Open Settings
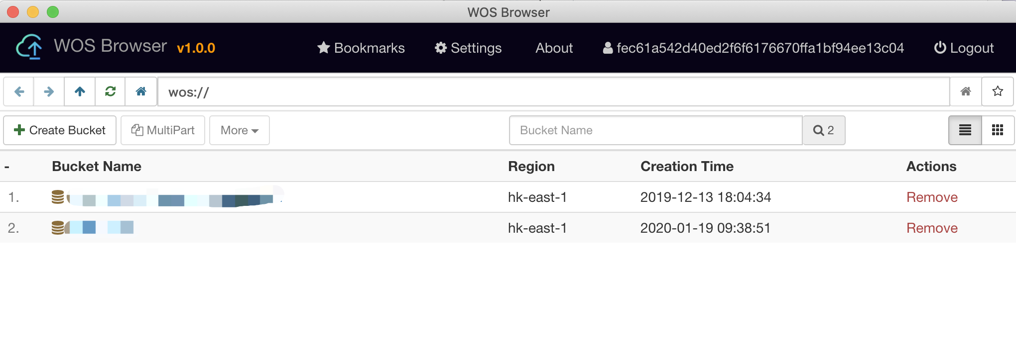1016x361 pixels. point(468,48)
